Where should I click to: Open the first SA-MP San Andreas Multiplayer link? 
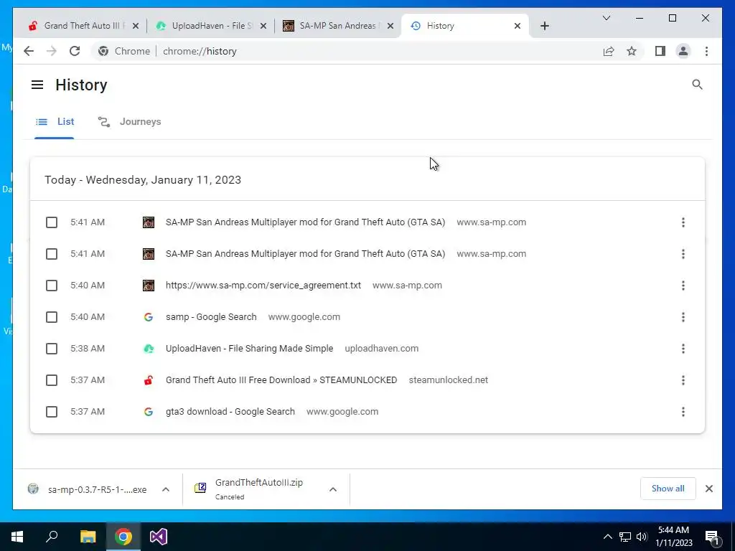coord(305,222)
